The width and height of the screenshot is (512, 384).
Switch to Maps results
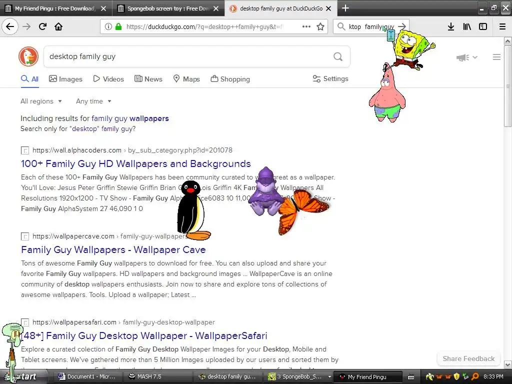coord(186,79)
